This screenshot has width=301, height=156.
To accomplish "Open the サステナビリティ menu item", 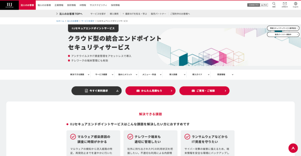I will click(99, 5).
